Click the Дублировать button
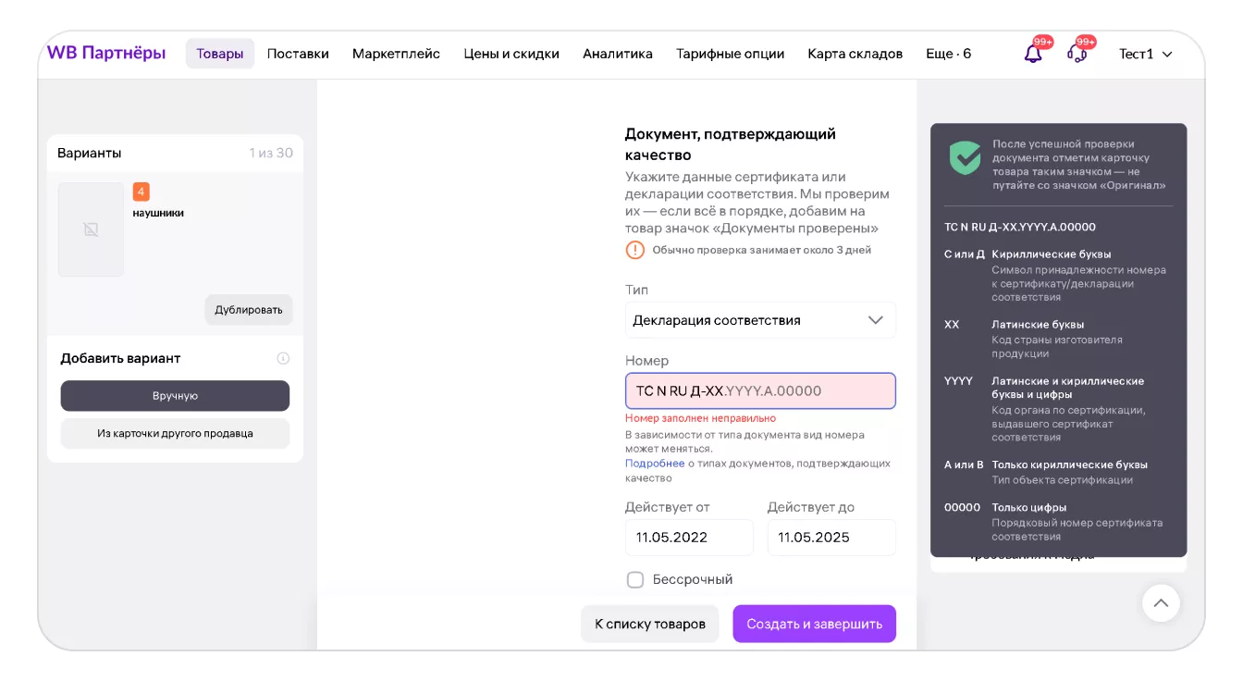Screen dimensions: 1243x681 [249, 310]
